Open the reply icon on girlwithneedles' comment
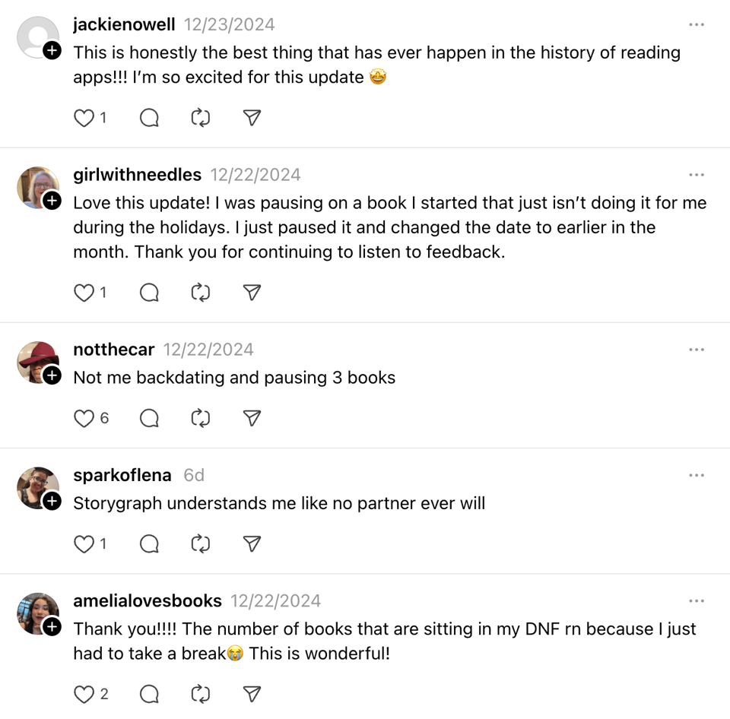This screenshot has height=719, width=730. 149,293
